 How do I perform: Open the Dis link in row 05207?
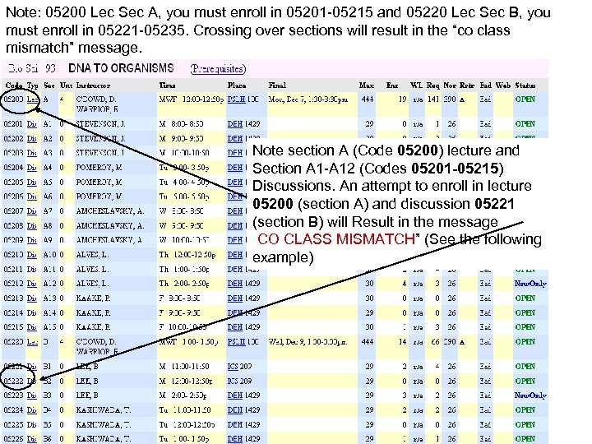click(32, 210)
